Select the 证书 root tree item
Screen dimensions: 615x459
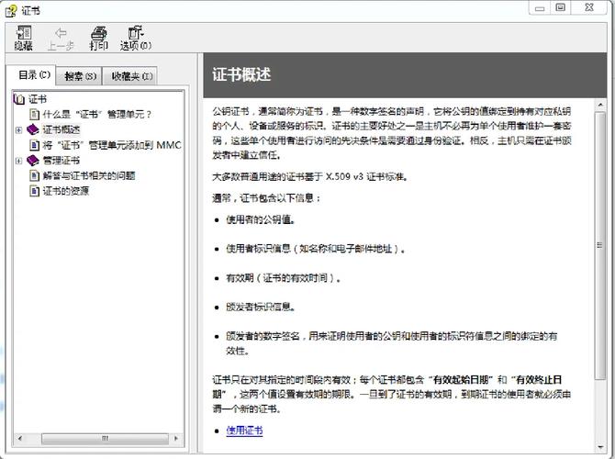38,99
